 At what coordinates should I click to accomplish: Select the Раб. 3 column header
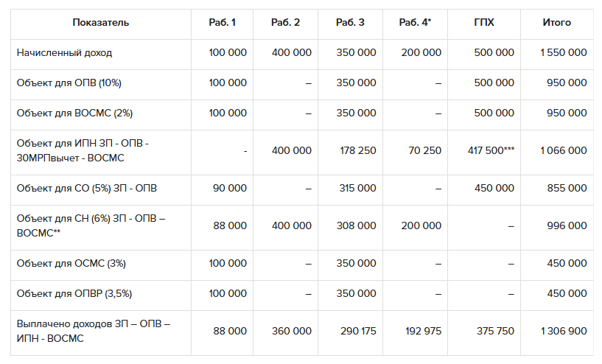point(350,23)
